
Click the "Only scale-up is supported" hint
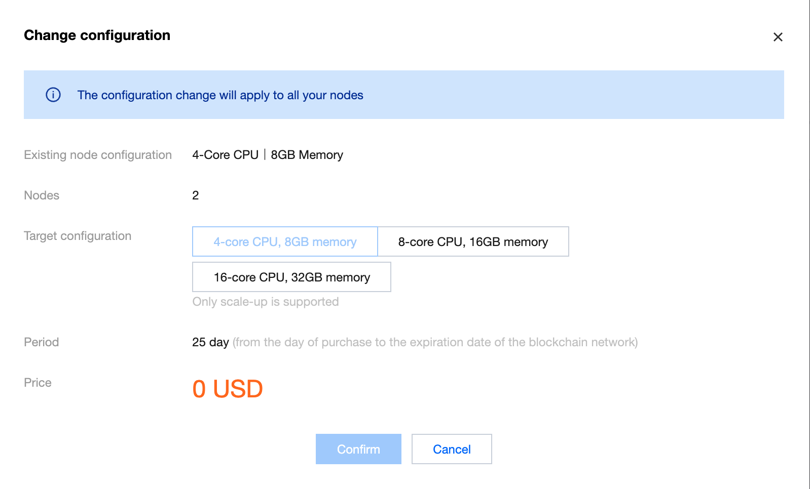[265, 302]
